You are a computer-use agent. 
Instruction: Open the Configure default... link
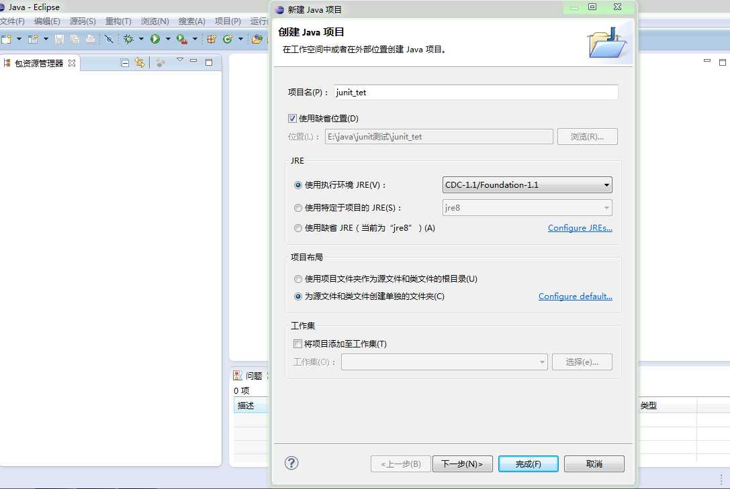[x=575, y=296]
